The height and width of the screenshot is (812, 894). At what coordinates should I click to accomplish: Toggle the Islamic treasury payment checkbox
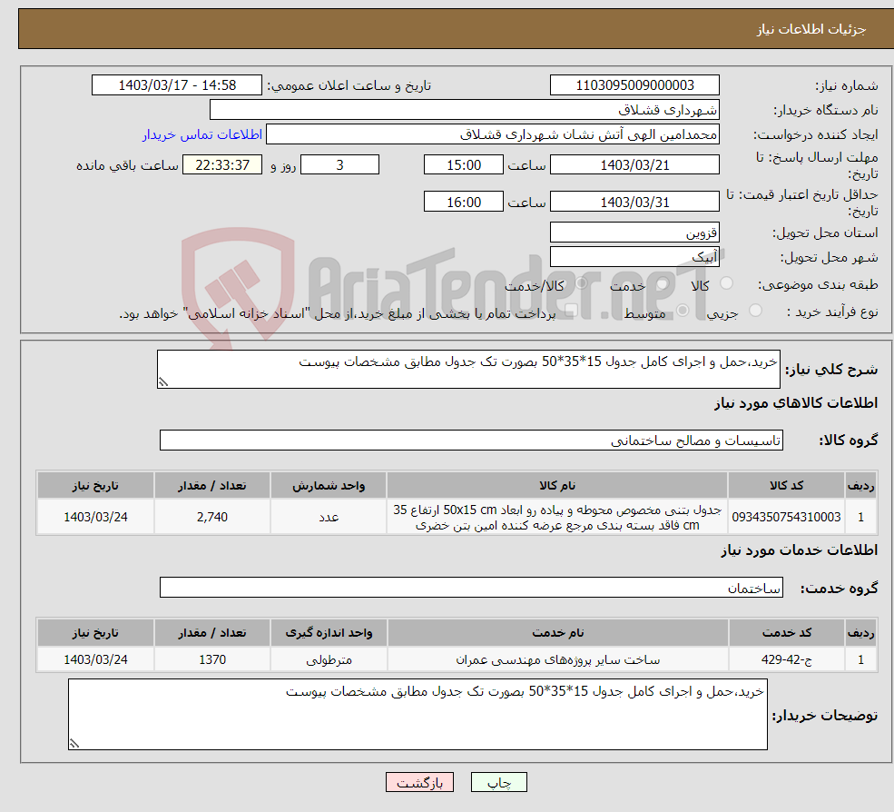click(571, 311)
